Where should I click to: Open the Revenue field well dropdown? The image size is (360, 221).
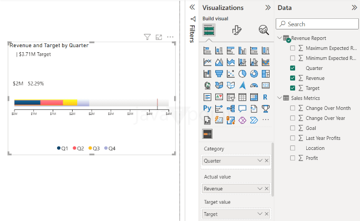tap(260, 188)
